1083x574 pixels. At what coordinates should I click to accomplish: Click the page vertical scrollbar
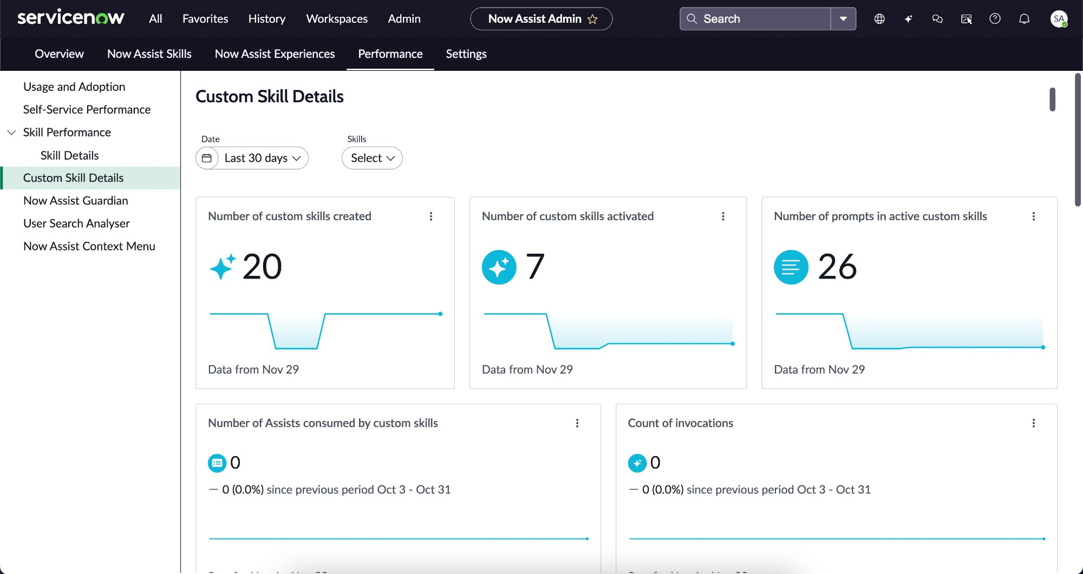tap(1078, 140)
